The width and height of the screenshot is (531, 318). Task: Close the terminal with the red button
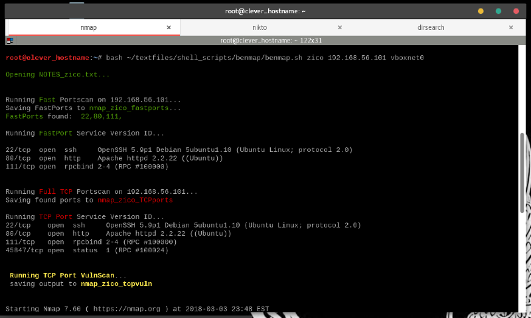point(515,11)
